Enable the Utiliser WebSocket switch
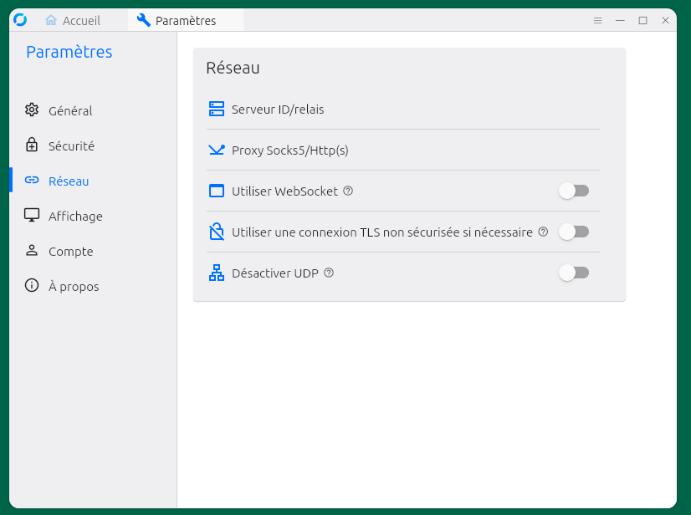This screenshot has height=515, width=691. [574, 191]
